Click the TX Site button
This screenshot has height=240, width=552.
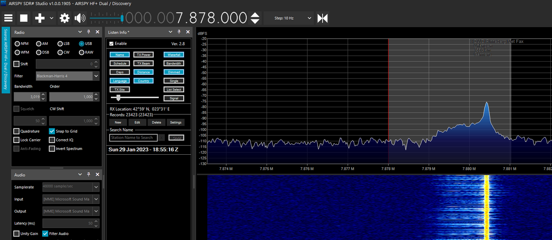click(x=119, y=89)
